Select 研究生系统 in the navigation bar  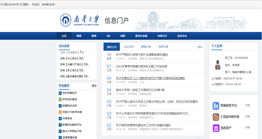pyautogui.click(x=141, y=36)
